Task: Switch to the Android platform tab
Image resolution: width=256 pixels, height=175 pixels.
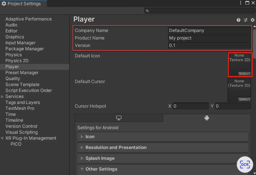Action: 207,118
